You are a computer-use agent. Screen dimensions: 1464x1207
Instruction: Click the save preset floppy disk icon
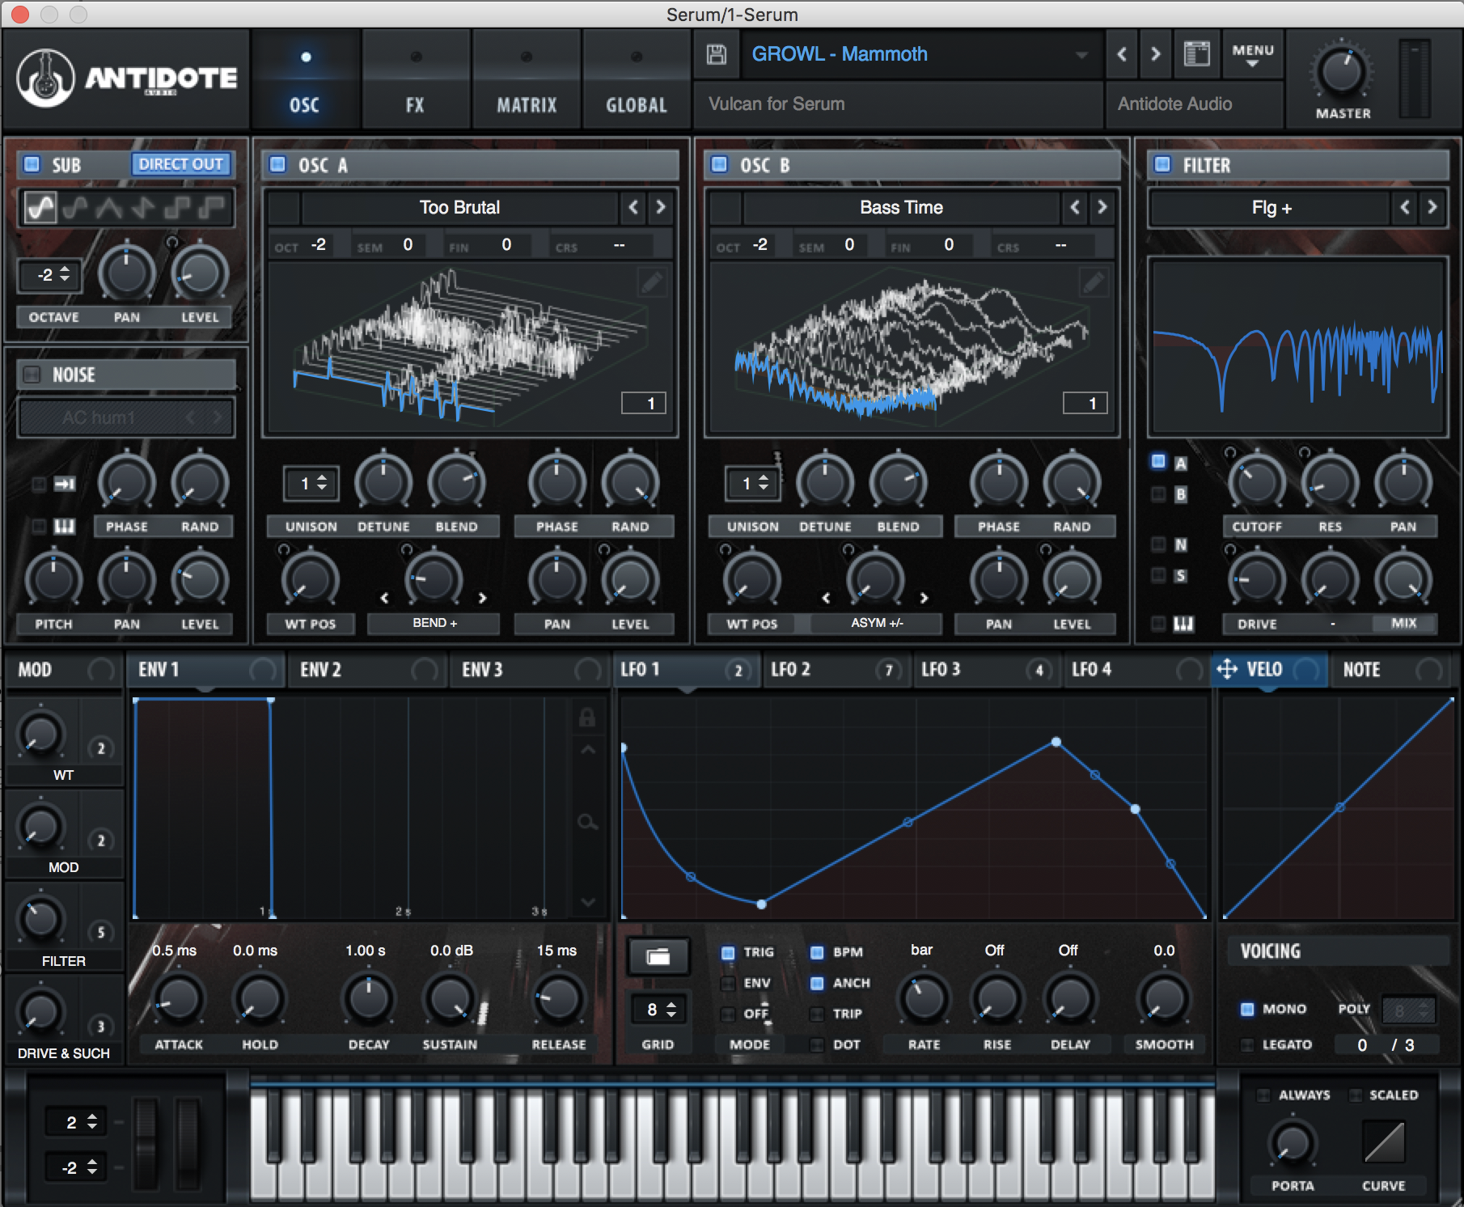pyautogui.click(x=716, y=54)
